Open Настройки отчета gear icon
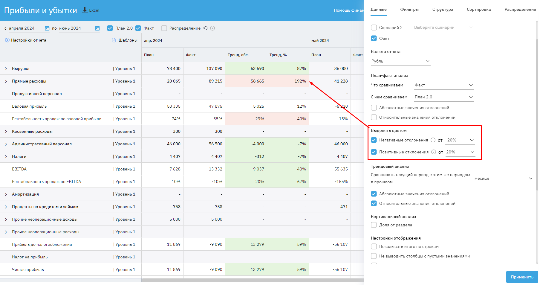Image resolution: width=540 pixels, height=285 pixels. click(7, 40)
